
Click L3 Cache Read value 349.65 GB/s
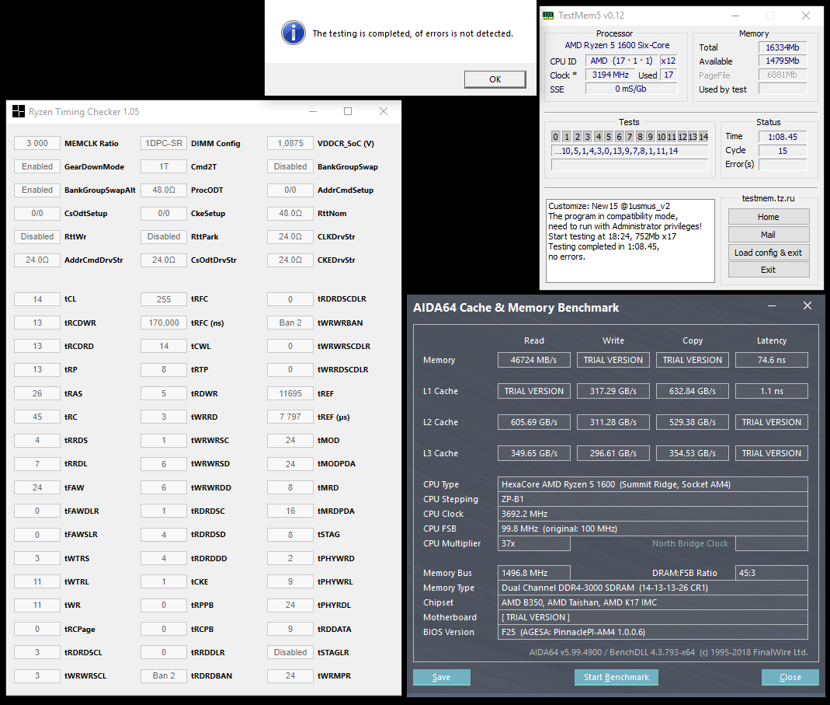pyautogui.click(x=533, y=453)
